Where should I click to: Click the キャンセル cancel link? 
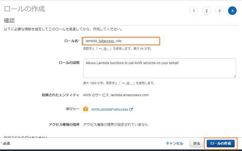174,144
